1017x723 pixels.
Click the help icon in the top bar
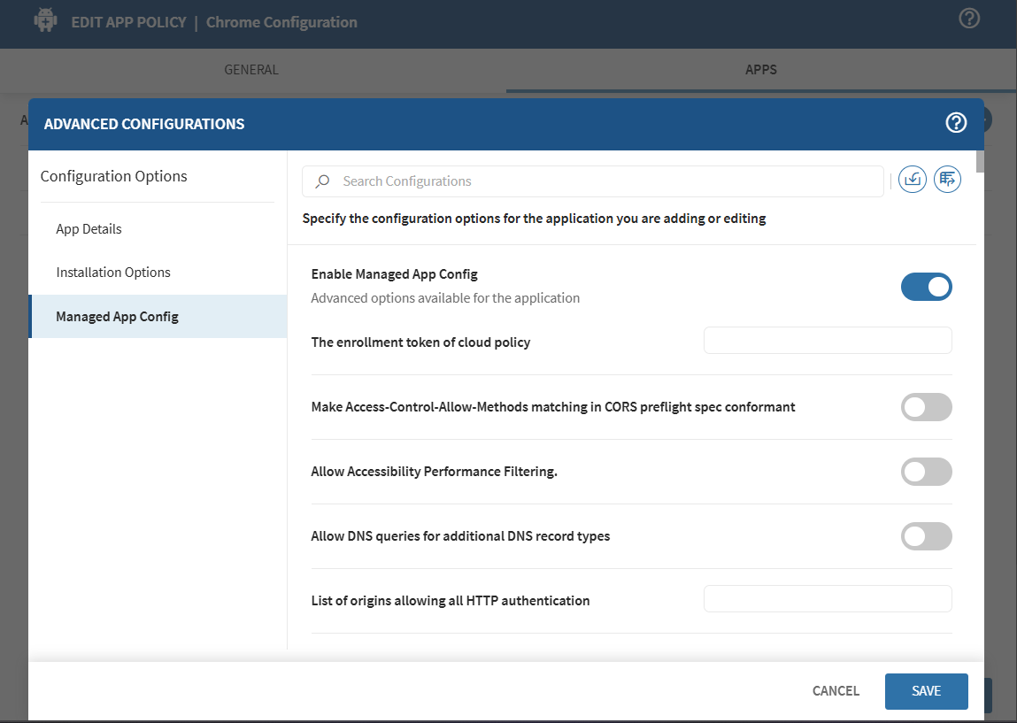point(968,19)
